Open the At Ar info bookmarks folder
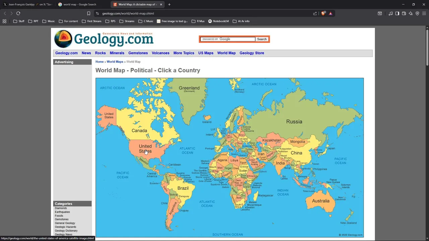Image resolution: width=429 pixels, height=241 pixels. point(241,21)
